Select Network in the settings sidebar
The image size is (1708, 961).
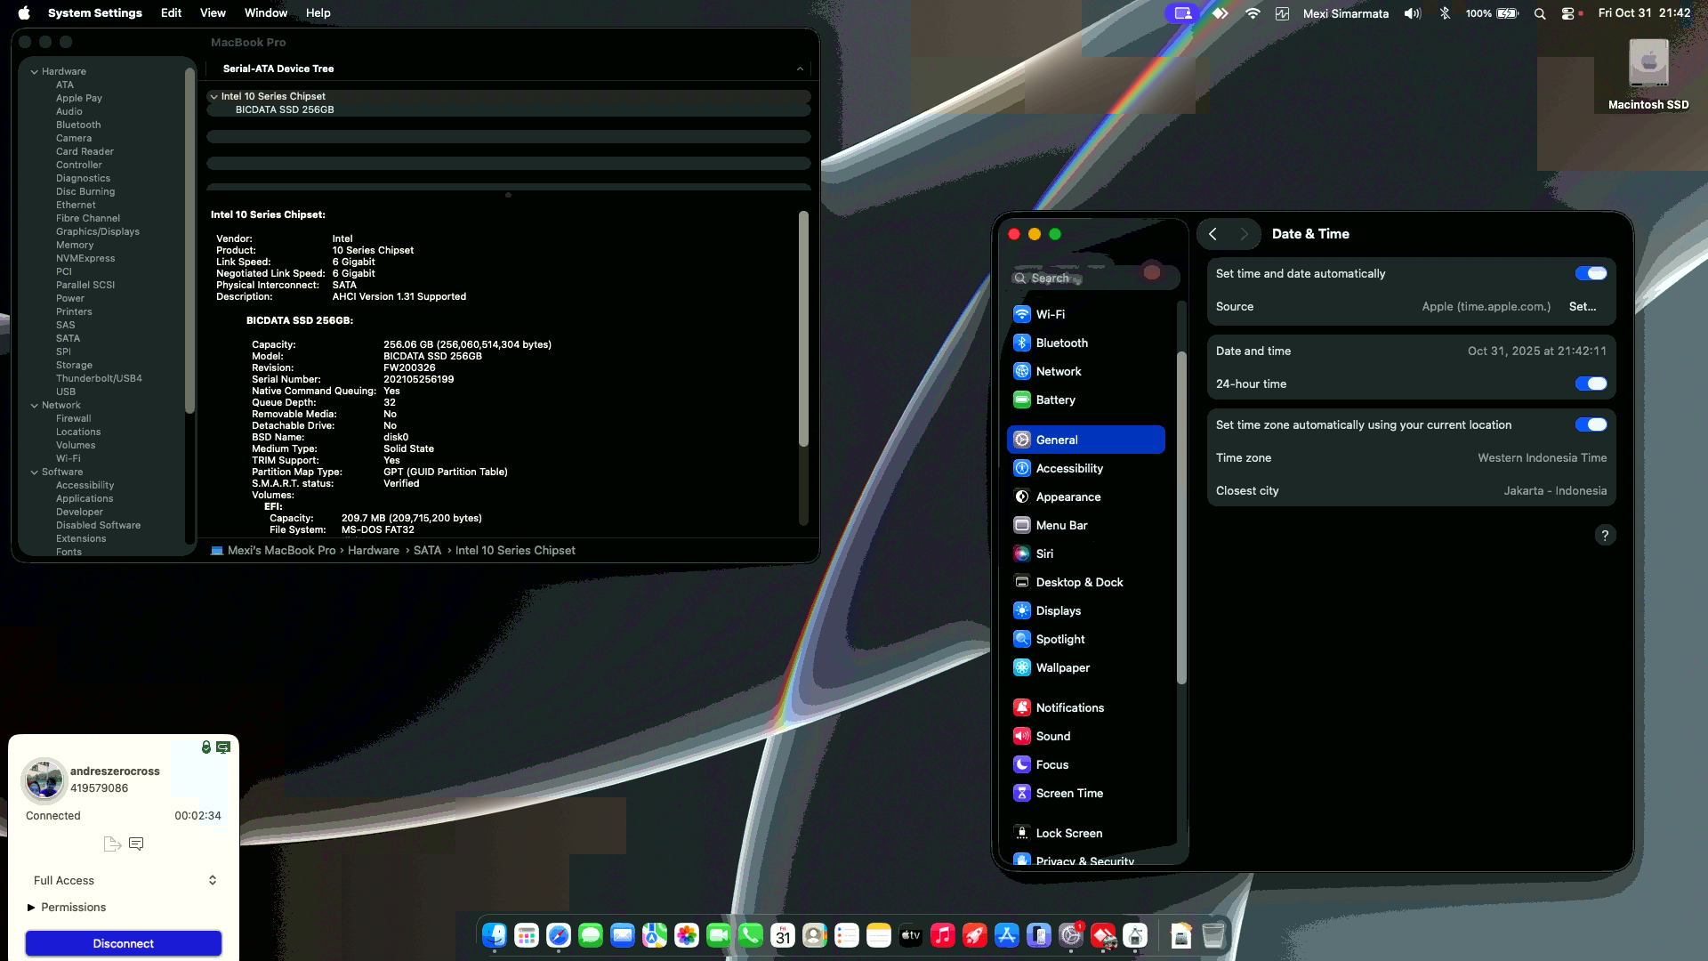(x=1085, y=371)
